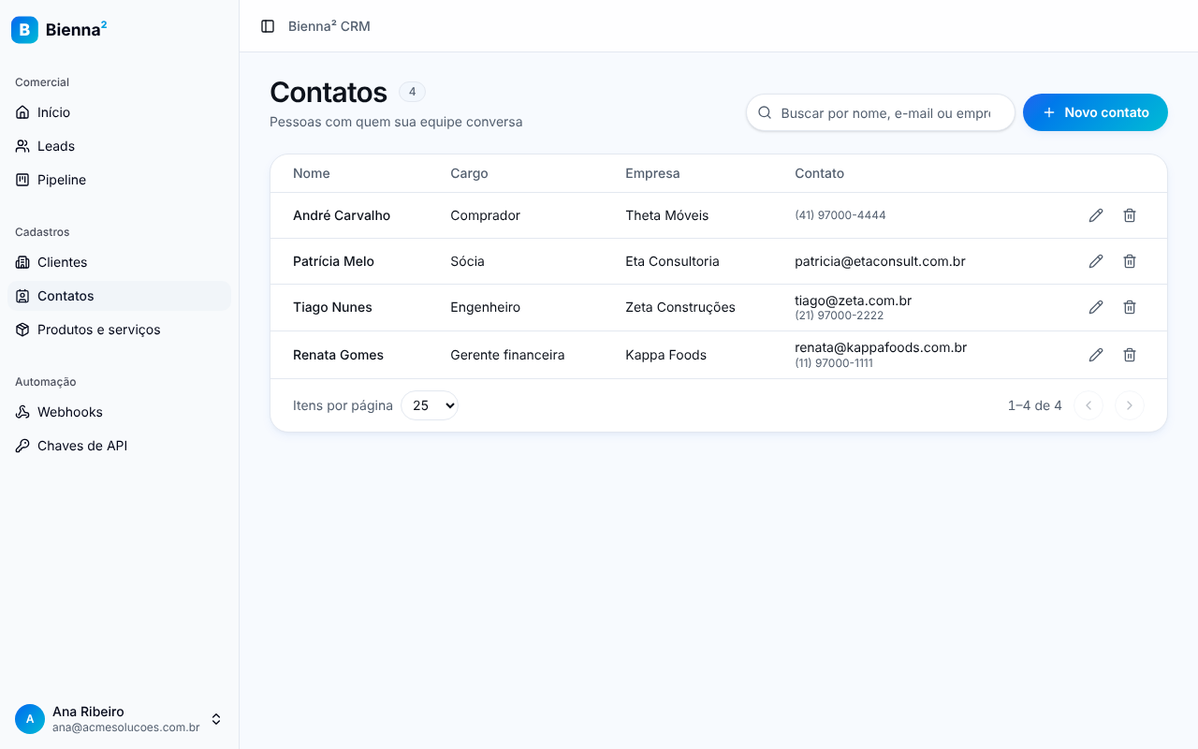Viewport: 1198px width, 749px height.
Task: Open the Início page
Action: [119, 112]
